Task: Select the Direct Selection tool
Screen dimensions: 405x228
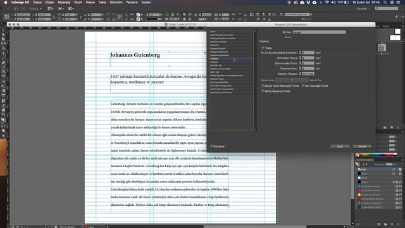Action: point(3,35)
